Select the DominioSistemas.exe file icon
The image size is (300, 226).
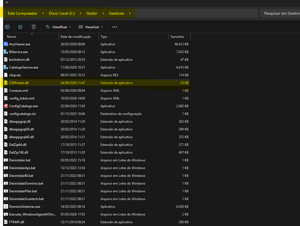(x=6, y=207)
